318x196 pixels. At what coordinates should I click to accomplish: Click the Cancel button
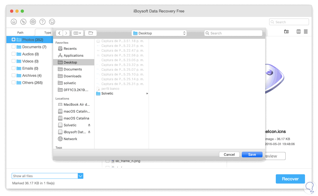point(229,154)
